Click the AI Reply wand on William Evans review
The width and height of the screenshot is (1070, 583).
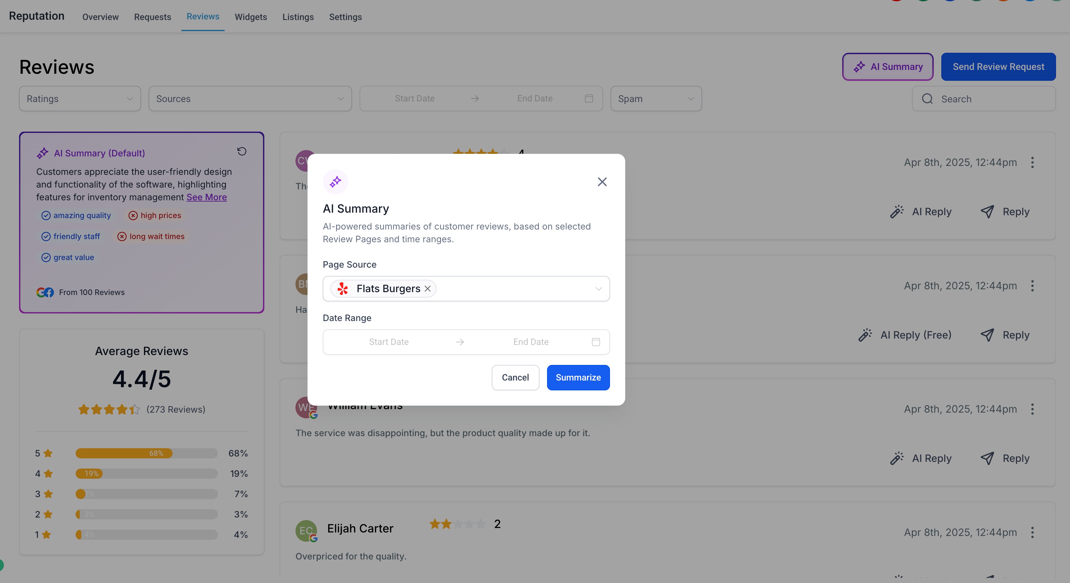pyautogui.click(x=896, y=458)
